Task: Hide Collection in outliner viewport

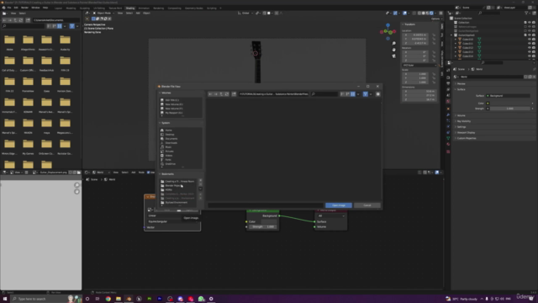Action: tap(529, 23)
